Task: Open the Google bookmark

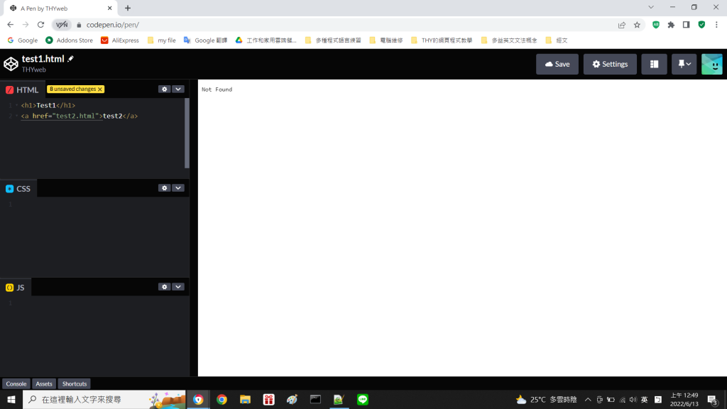Action: 23,40
